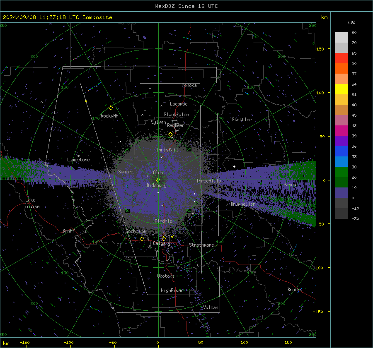
Task: Click the ThreeHills town label
Action: pos(208,181)
